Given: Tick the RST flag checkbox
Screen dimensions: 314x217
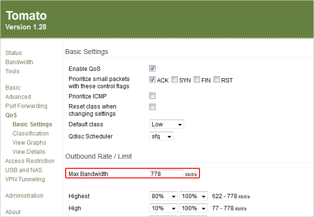Looking at the screenshot, I should click(x=217, y=80).
